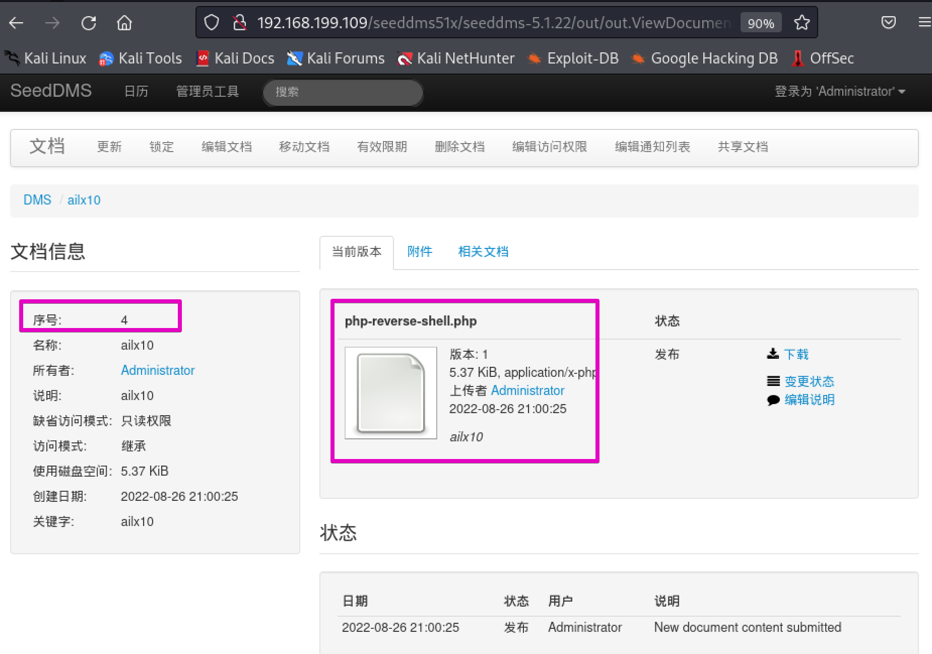Viewport: 932px width, 654px height.
Task: Select 删除文档 delete document
Action: tap(459, 147)
